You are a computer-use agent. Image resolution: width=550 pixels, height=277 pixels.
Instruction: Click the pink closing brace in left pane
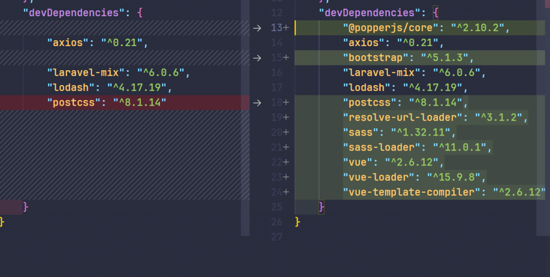click(x=26, y=207)
